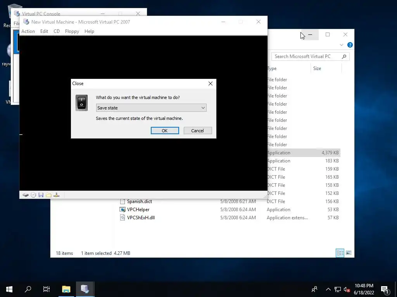
Task: Open the CD menu
Action: 57,31
